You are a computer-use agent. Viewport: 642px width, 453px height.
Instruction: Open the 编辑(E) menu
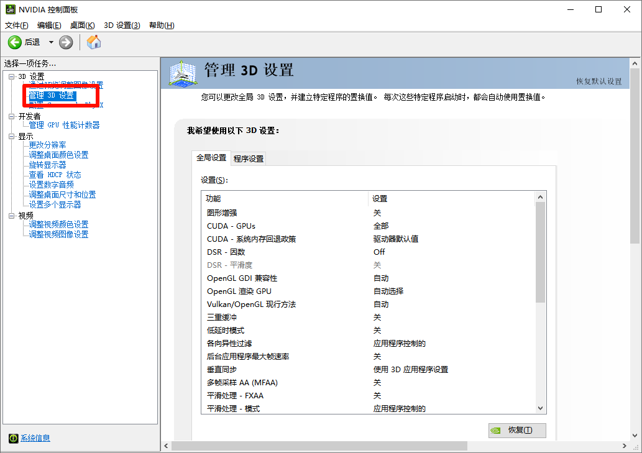tap(49, 25)
